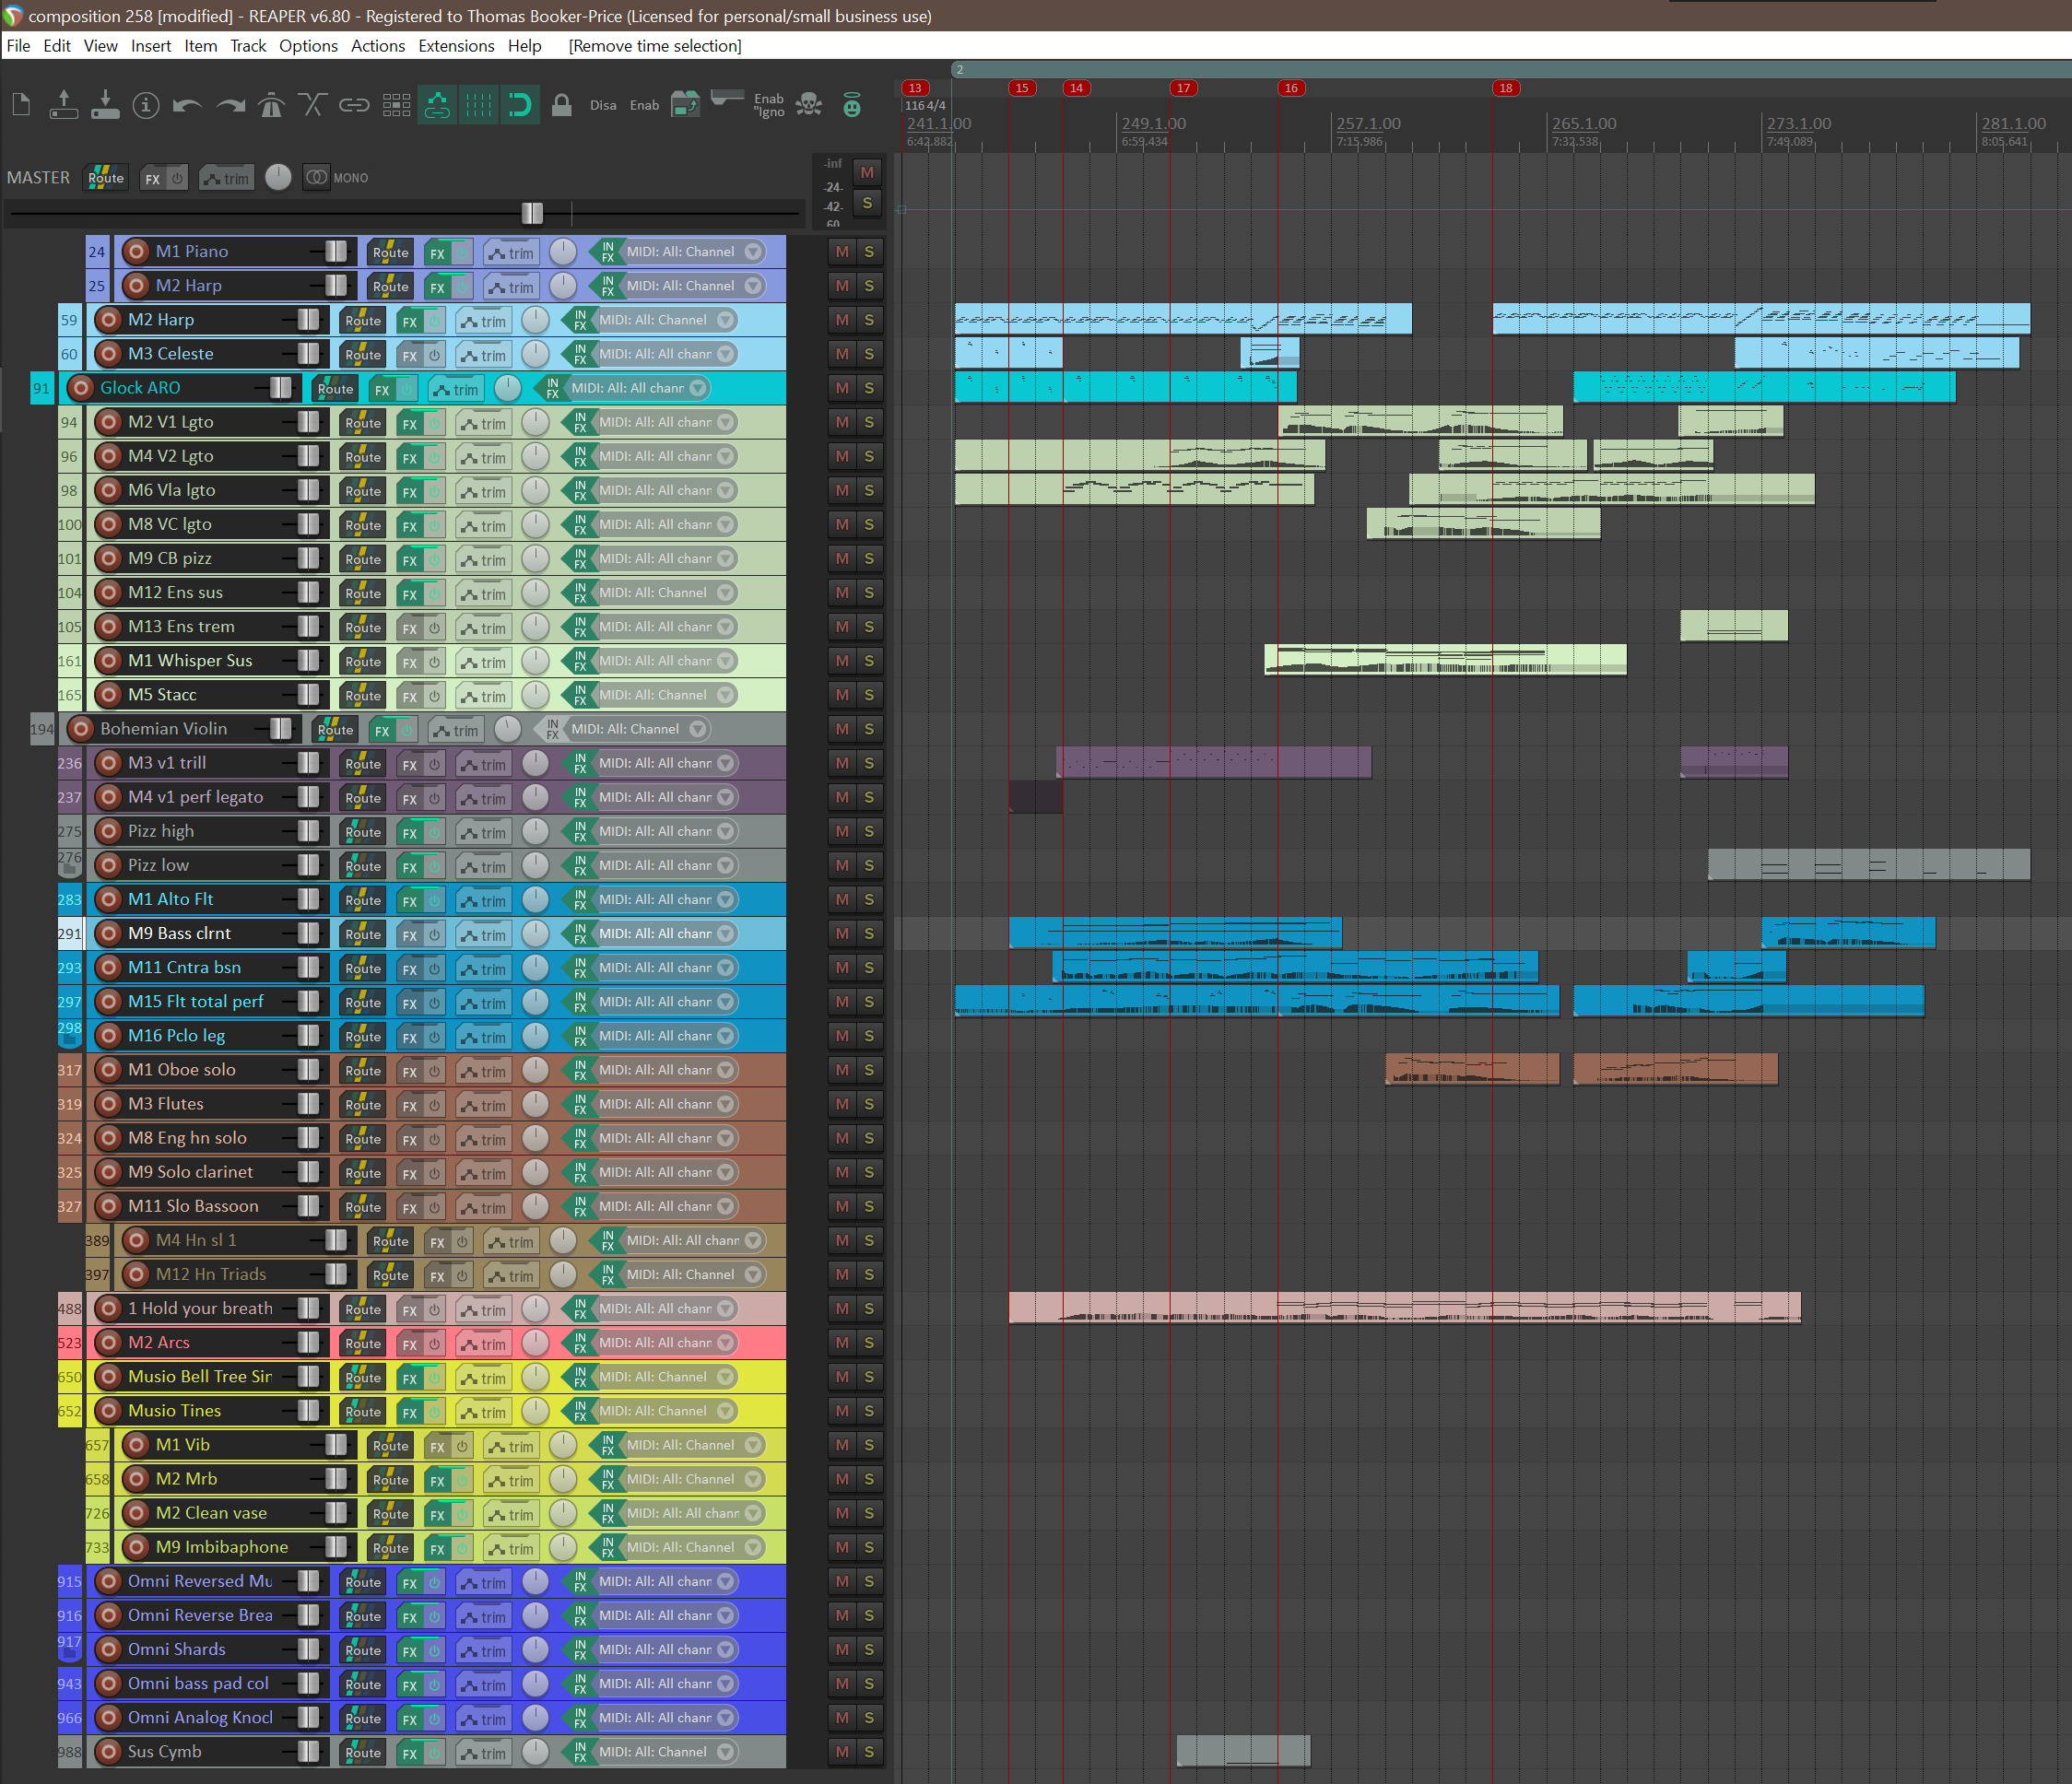The width and height of the screenshot is (2072, 1784).
Task: Toggle the metronome icon
Action: (x=271, y=105)
